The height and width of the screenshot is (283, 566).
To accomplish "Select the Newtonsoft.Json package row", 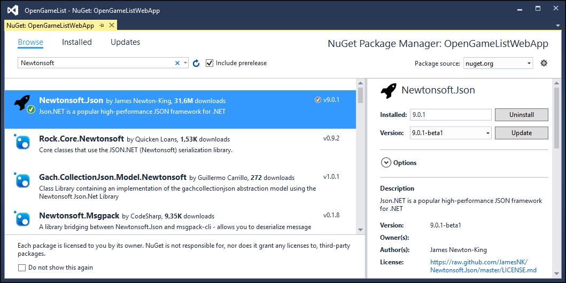I will click(x=180, y=109).
